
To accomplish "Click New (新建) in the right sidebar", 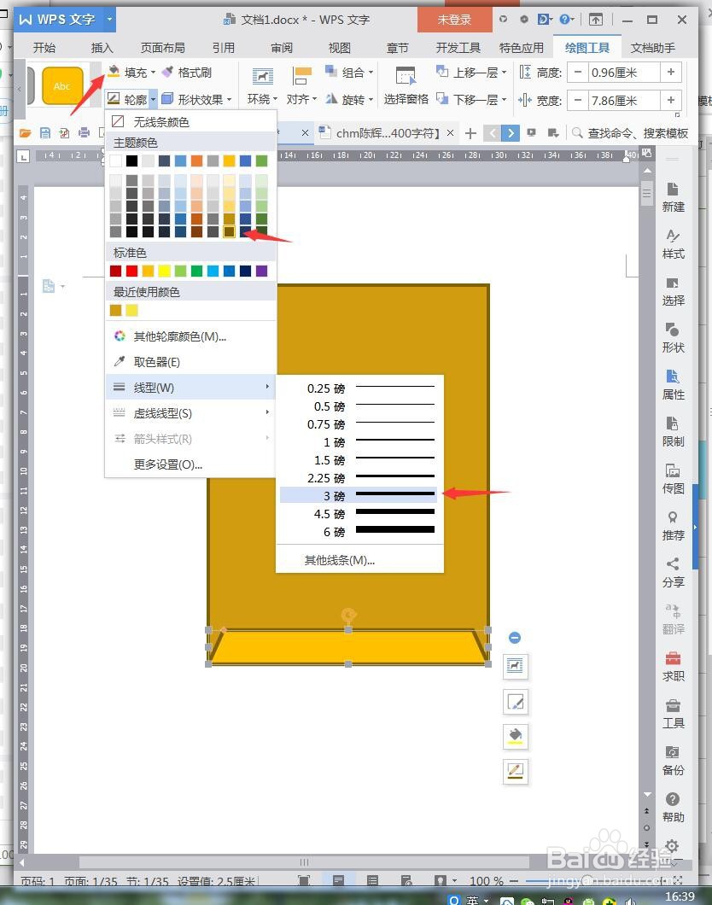I will pos(673,198).
